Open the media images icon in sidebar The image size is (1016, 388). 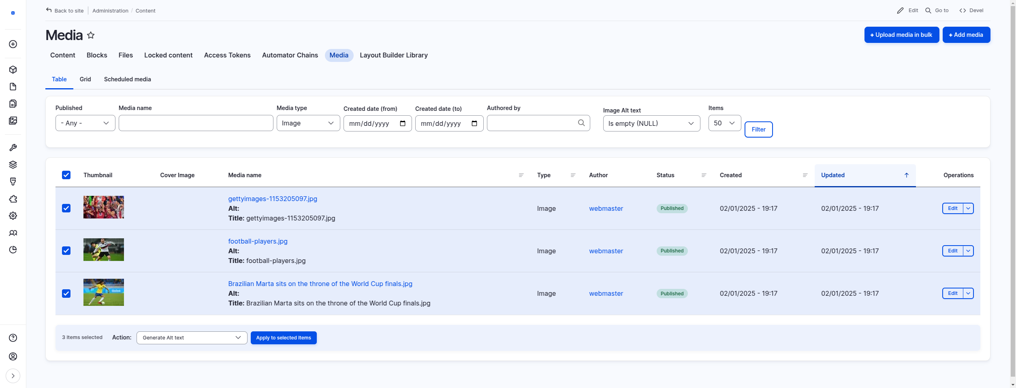(x=13, y=121)
